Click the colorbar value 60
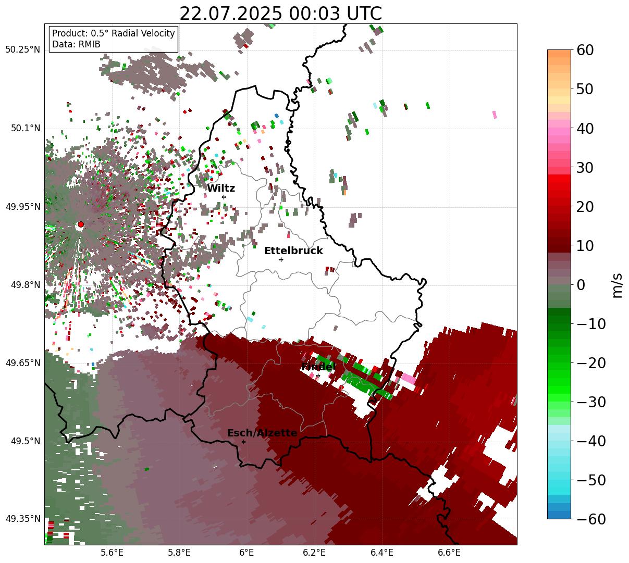 [x=585, y=50]
